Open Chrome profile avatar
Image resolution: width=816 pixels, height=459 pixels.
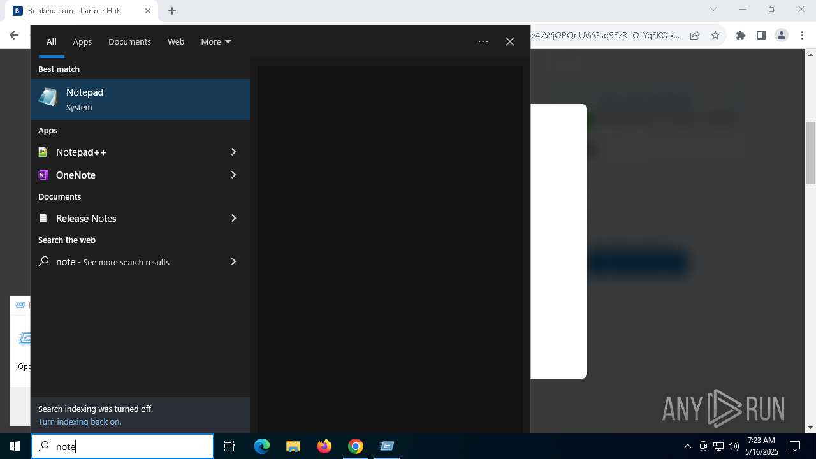point(782,35)
